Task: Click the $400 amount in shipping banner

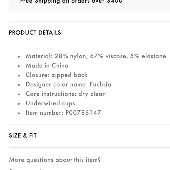Action: point(115,2)
